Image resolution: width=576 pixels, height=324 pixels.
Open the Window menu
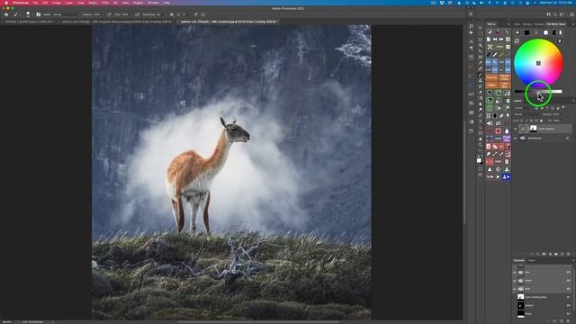(153, 3)
